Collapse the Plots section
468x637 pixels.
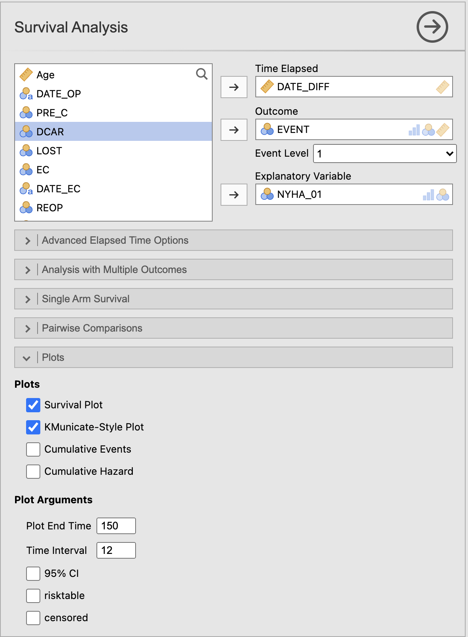point(234,357)
